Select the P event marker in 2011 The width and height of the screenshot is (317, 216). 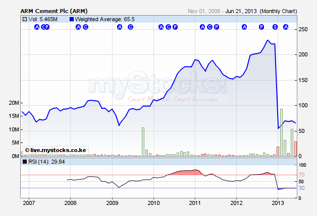217,27
